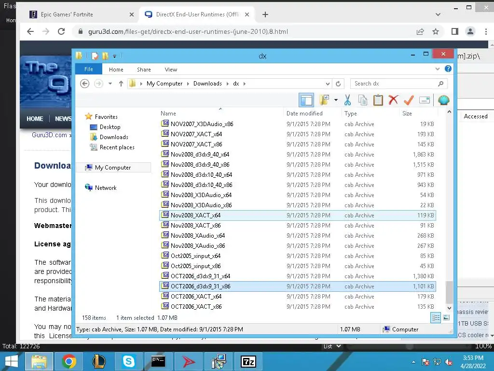The image size is (494, 371).
Task: Open Chrome three-dot menu
Action: [x=485, y=31]
